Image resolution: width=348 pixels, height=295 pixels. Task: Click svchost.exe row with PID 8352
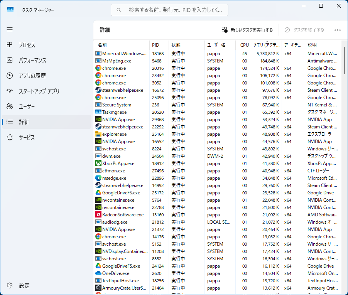(218, 258)
